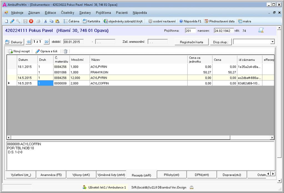Click the printer icon in toolbar

[38, 21]
